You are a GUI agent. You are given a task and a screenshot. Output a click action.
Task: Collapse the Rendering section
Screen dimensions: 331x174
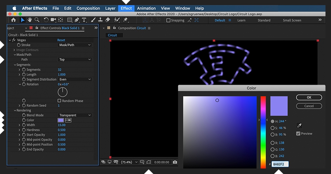pyautogui.click(x=15, y=110)
